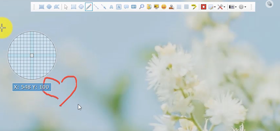Choose the plain text 'A' tool
Image resolution: width=280 pixels, height=131 pixels.
(x=111, y=7)
